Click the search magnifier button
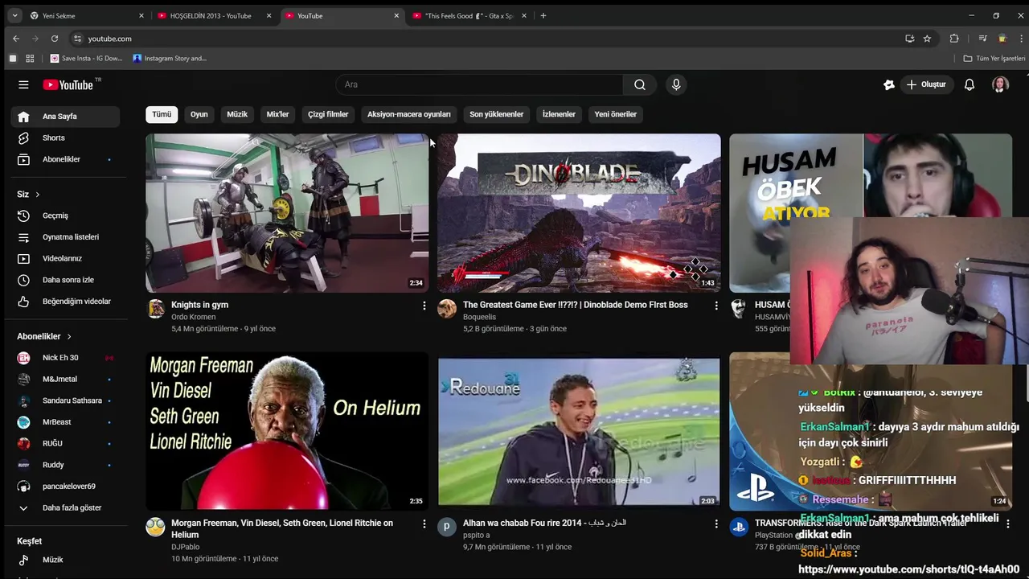 point(639,84)
